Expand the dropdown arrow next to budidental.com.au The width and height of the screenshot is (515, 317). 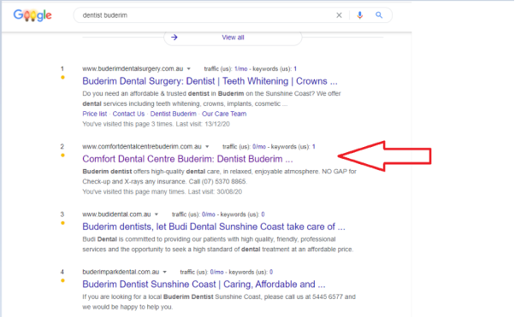[157, 214]
